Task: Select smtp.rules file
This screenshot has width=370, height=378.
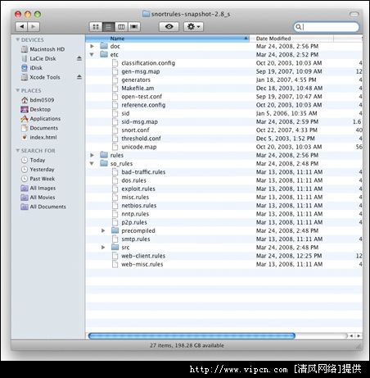Action: tap(136, 239)
